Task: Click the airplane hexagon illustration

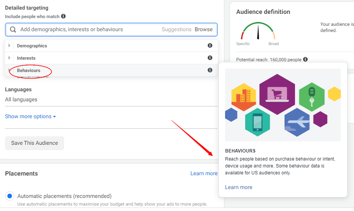Action: [x=297, y=122]
